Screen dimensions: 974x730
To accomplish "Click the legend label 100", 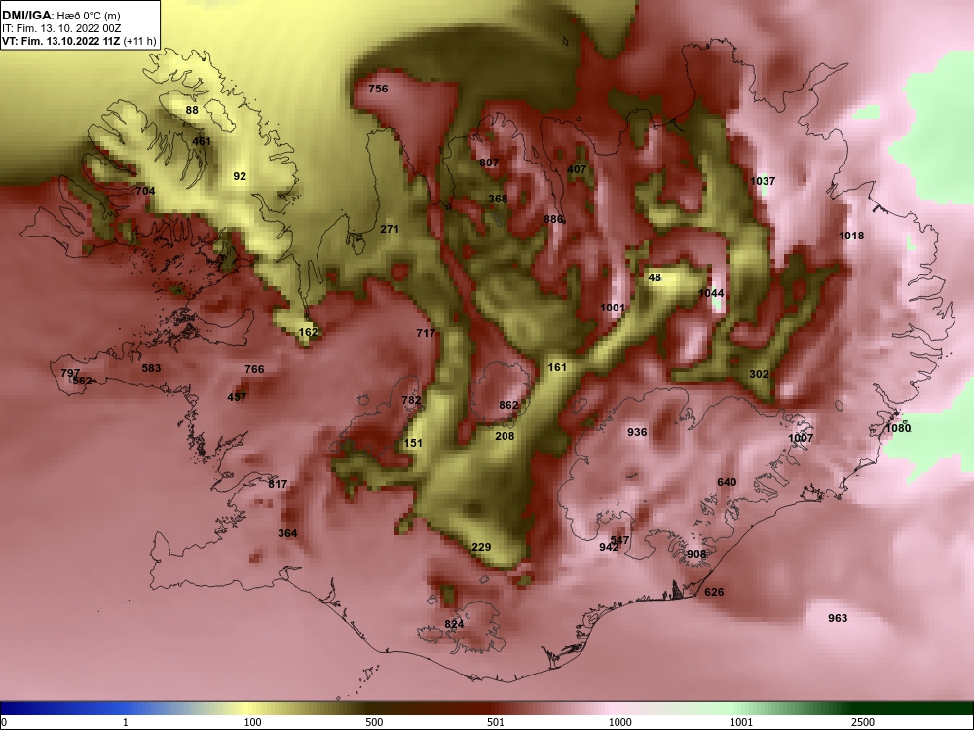I will pyautogui.click(x=252, y=722).
